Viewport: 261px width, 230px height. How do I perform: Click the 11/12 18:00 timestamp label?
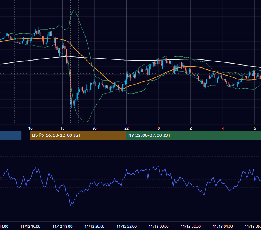click(x=63, y=226)
